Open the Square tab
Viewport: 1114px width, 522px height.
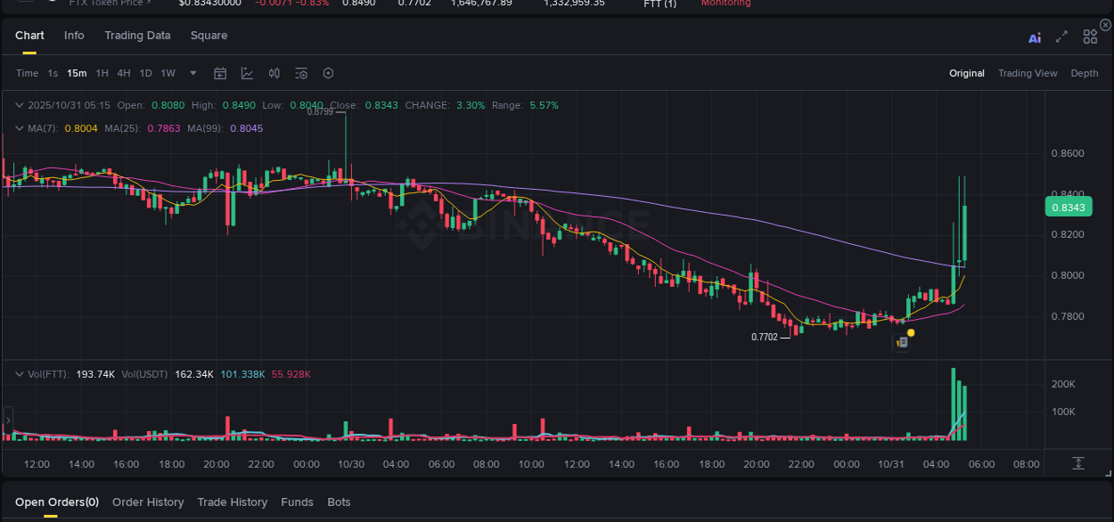[x=209, y=36]
